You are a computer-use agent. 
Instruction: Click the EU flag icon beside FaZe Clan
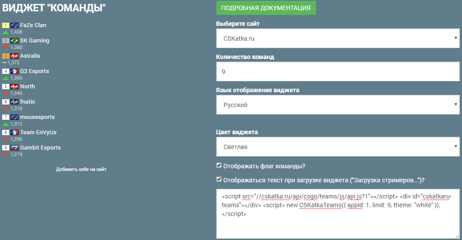tap(14, 25)
